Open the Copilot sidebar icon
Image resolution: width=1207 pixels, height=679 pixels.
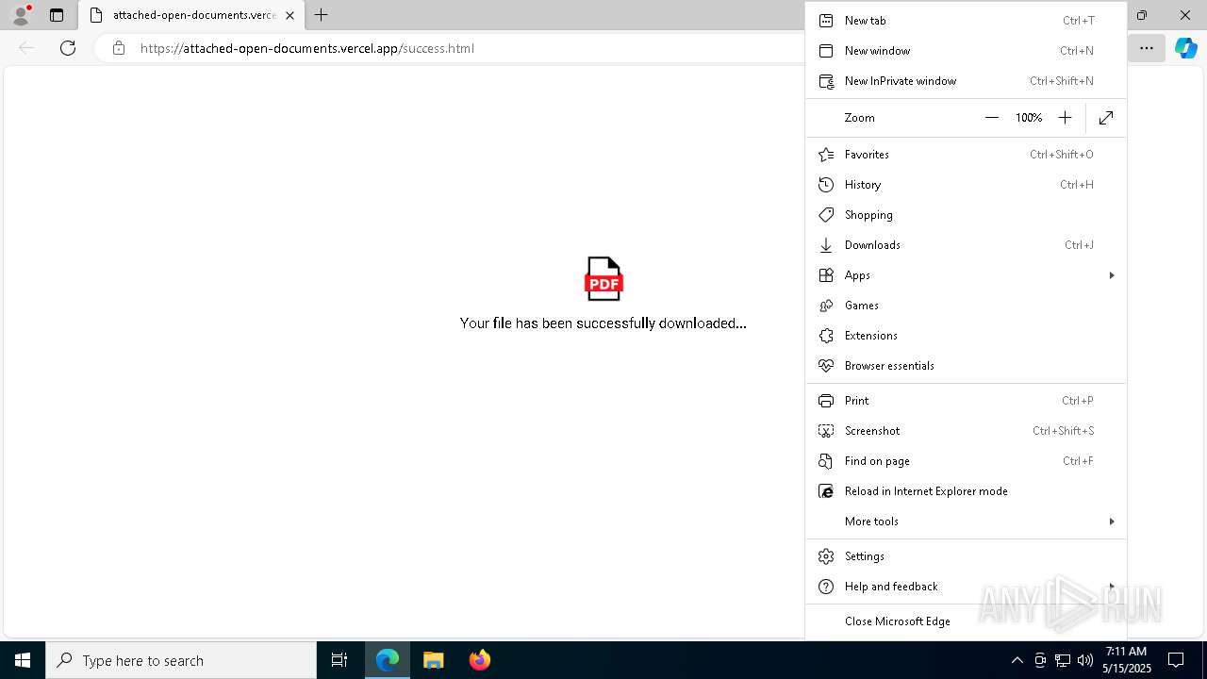1185,48
